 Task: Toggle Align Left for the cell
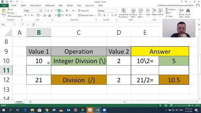(x=56, y=15)
